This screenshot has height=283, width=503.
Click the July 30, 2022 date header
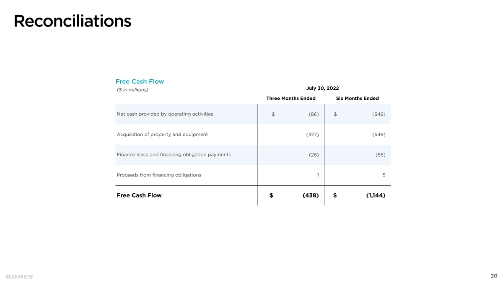pos(322,88)
